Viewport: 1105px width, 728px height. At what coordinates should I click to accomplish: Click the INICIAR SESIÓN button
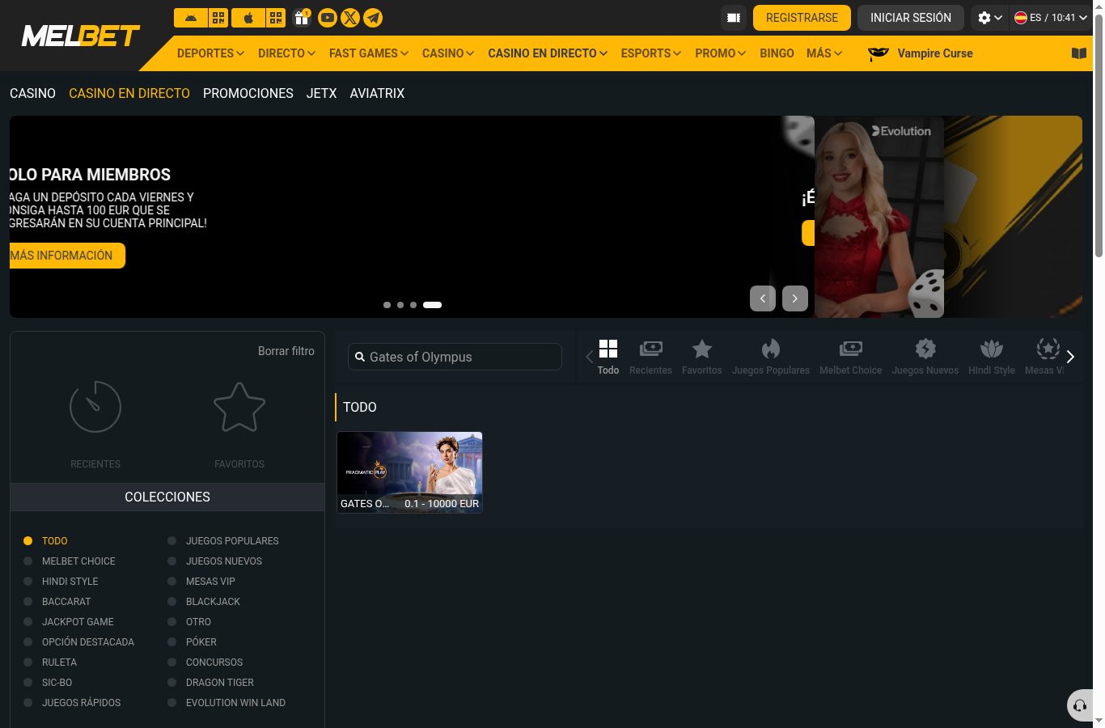tap(911, 18)
